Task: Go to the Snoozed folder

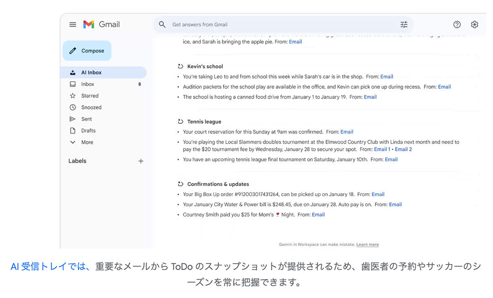Action: coord(91,107)
